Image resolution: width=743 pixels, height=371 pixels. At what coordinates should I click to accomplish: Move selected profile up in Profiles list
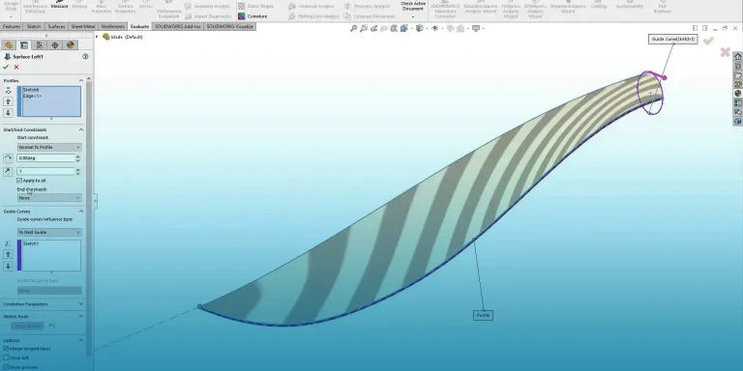coord(8,101)
